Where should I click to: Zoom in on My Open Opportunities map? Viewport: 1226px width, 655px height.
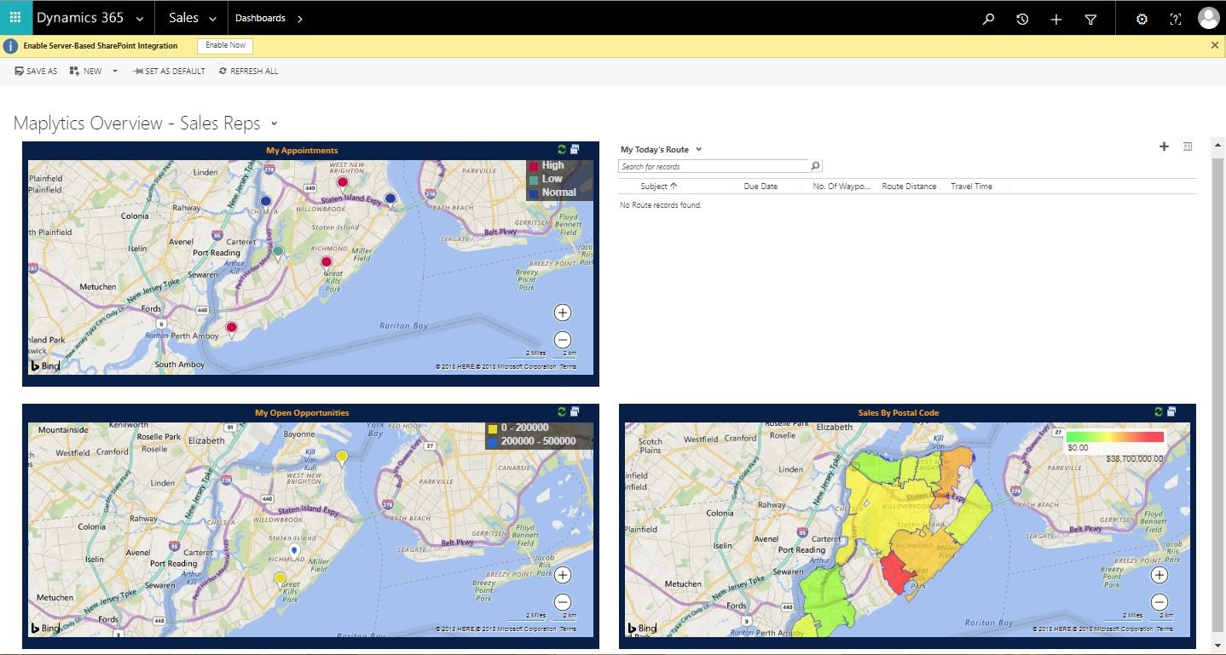pyautogui.click(x=563, y=575)
